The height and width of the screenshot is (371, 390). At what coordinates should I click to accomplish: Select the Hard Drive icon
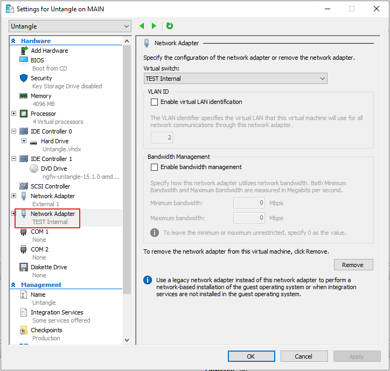pyautogui.click(x=33, y=143)
